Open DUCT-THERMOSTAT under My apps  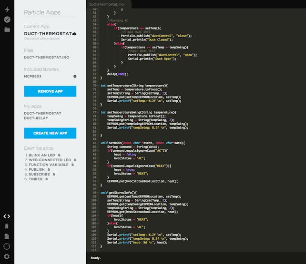(x=42, y=113)
